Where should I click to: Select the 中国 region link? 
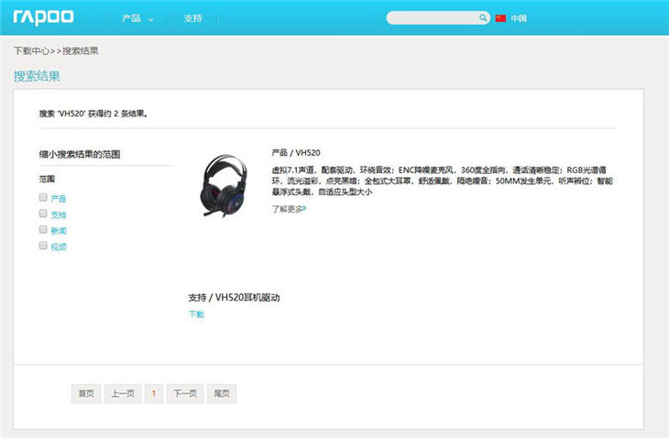(x=519, y=18)
